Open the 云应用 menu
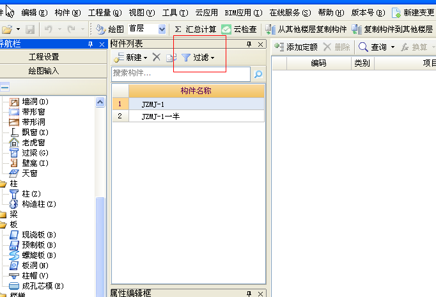This screenshot has width=436, height=297. (206, 13)
